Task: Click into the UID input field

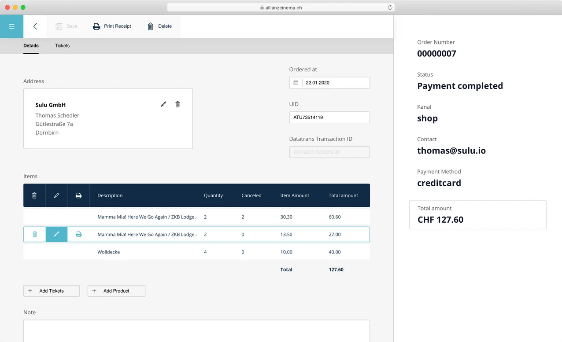Action: (329, 117)
